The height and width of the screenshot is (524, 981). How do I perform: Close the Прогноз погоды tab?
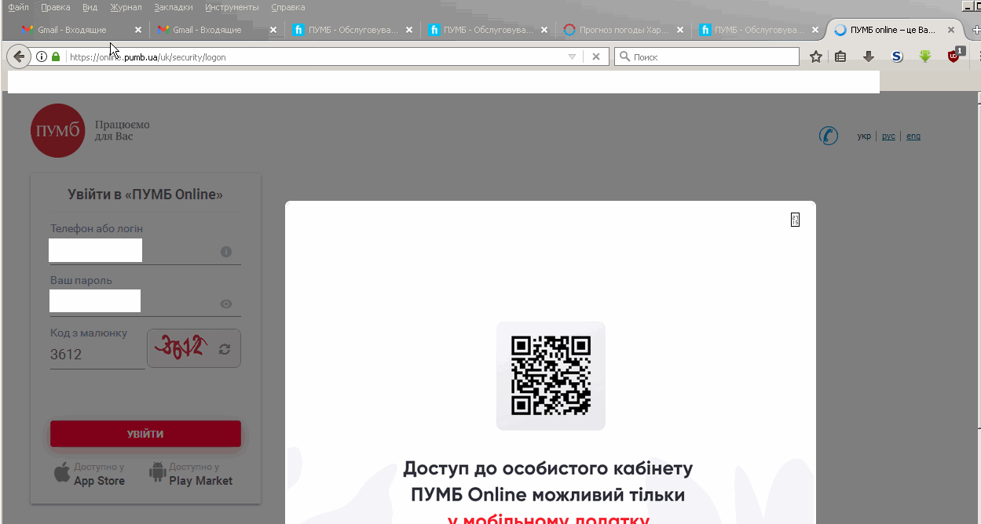pyautogui.click(x=680, y=30)
